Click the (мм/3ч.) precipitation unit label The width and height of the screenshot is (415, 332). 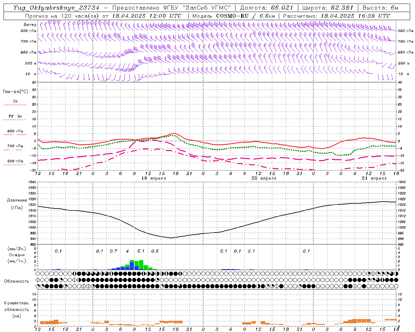tap(17, 249)
